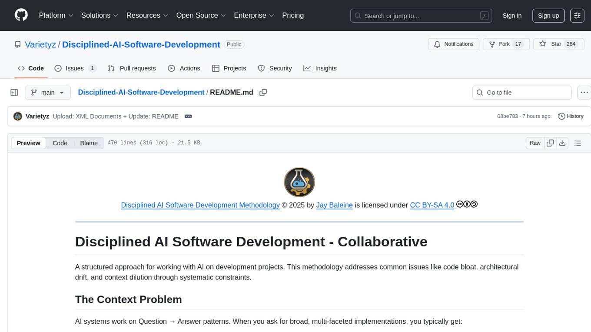Expand the commit message details ellipsis

[188, 116]
